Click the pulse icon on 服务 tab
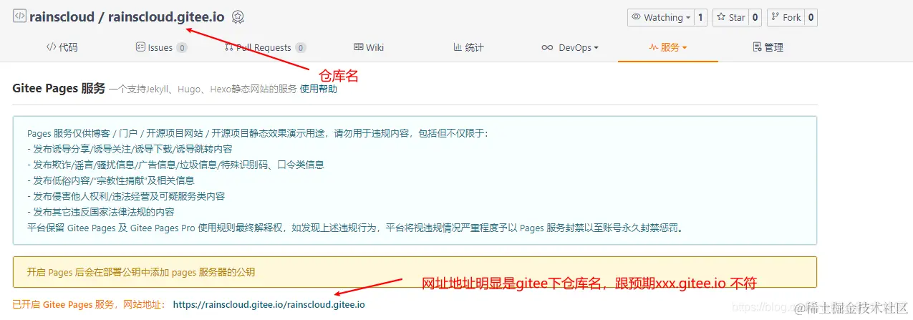Image resolution: width=913 pixels, height=320 pixels. pos(653,47)
